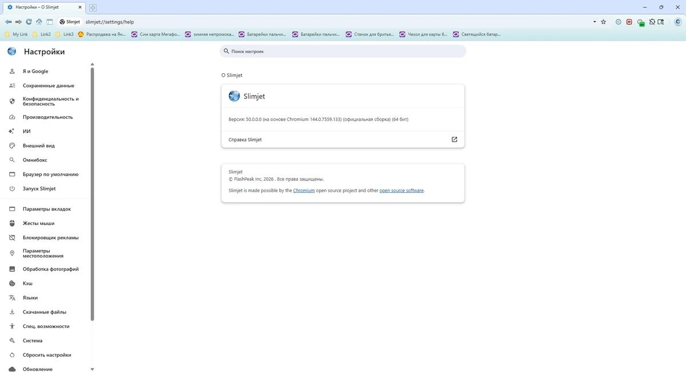The height and width of the screenshot is (372, 686).
Task: Click the screen search toolbar icon
Action: [x=661, y=22]
